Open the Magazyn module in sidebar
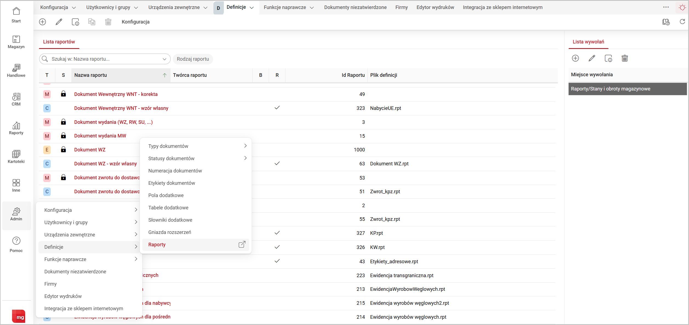689x325 pixels. pos(16,42)
